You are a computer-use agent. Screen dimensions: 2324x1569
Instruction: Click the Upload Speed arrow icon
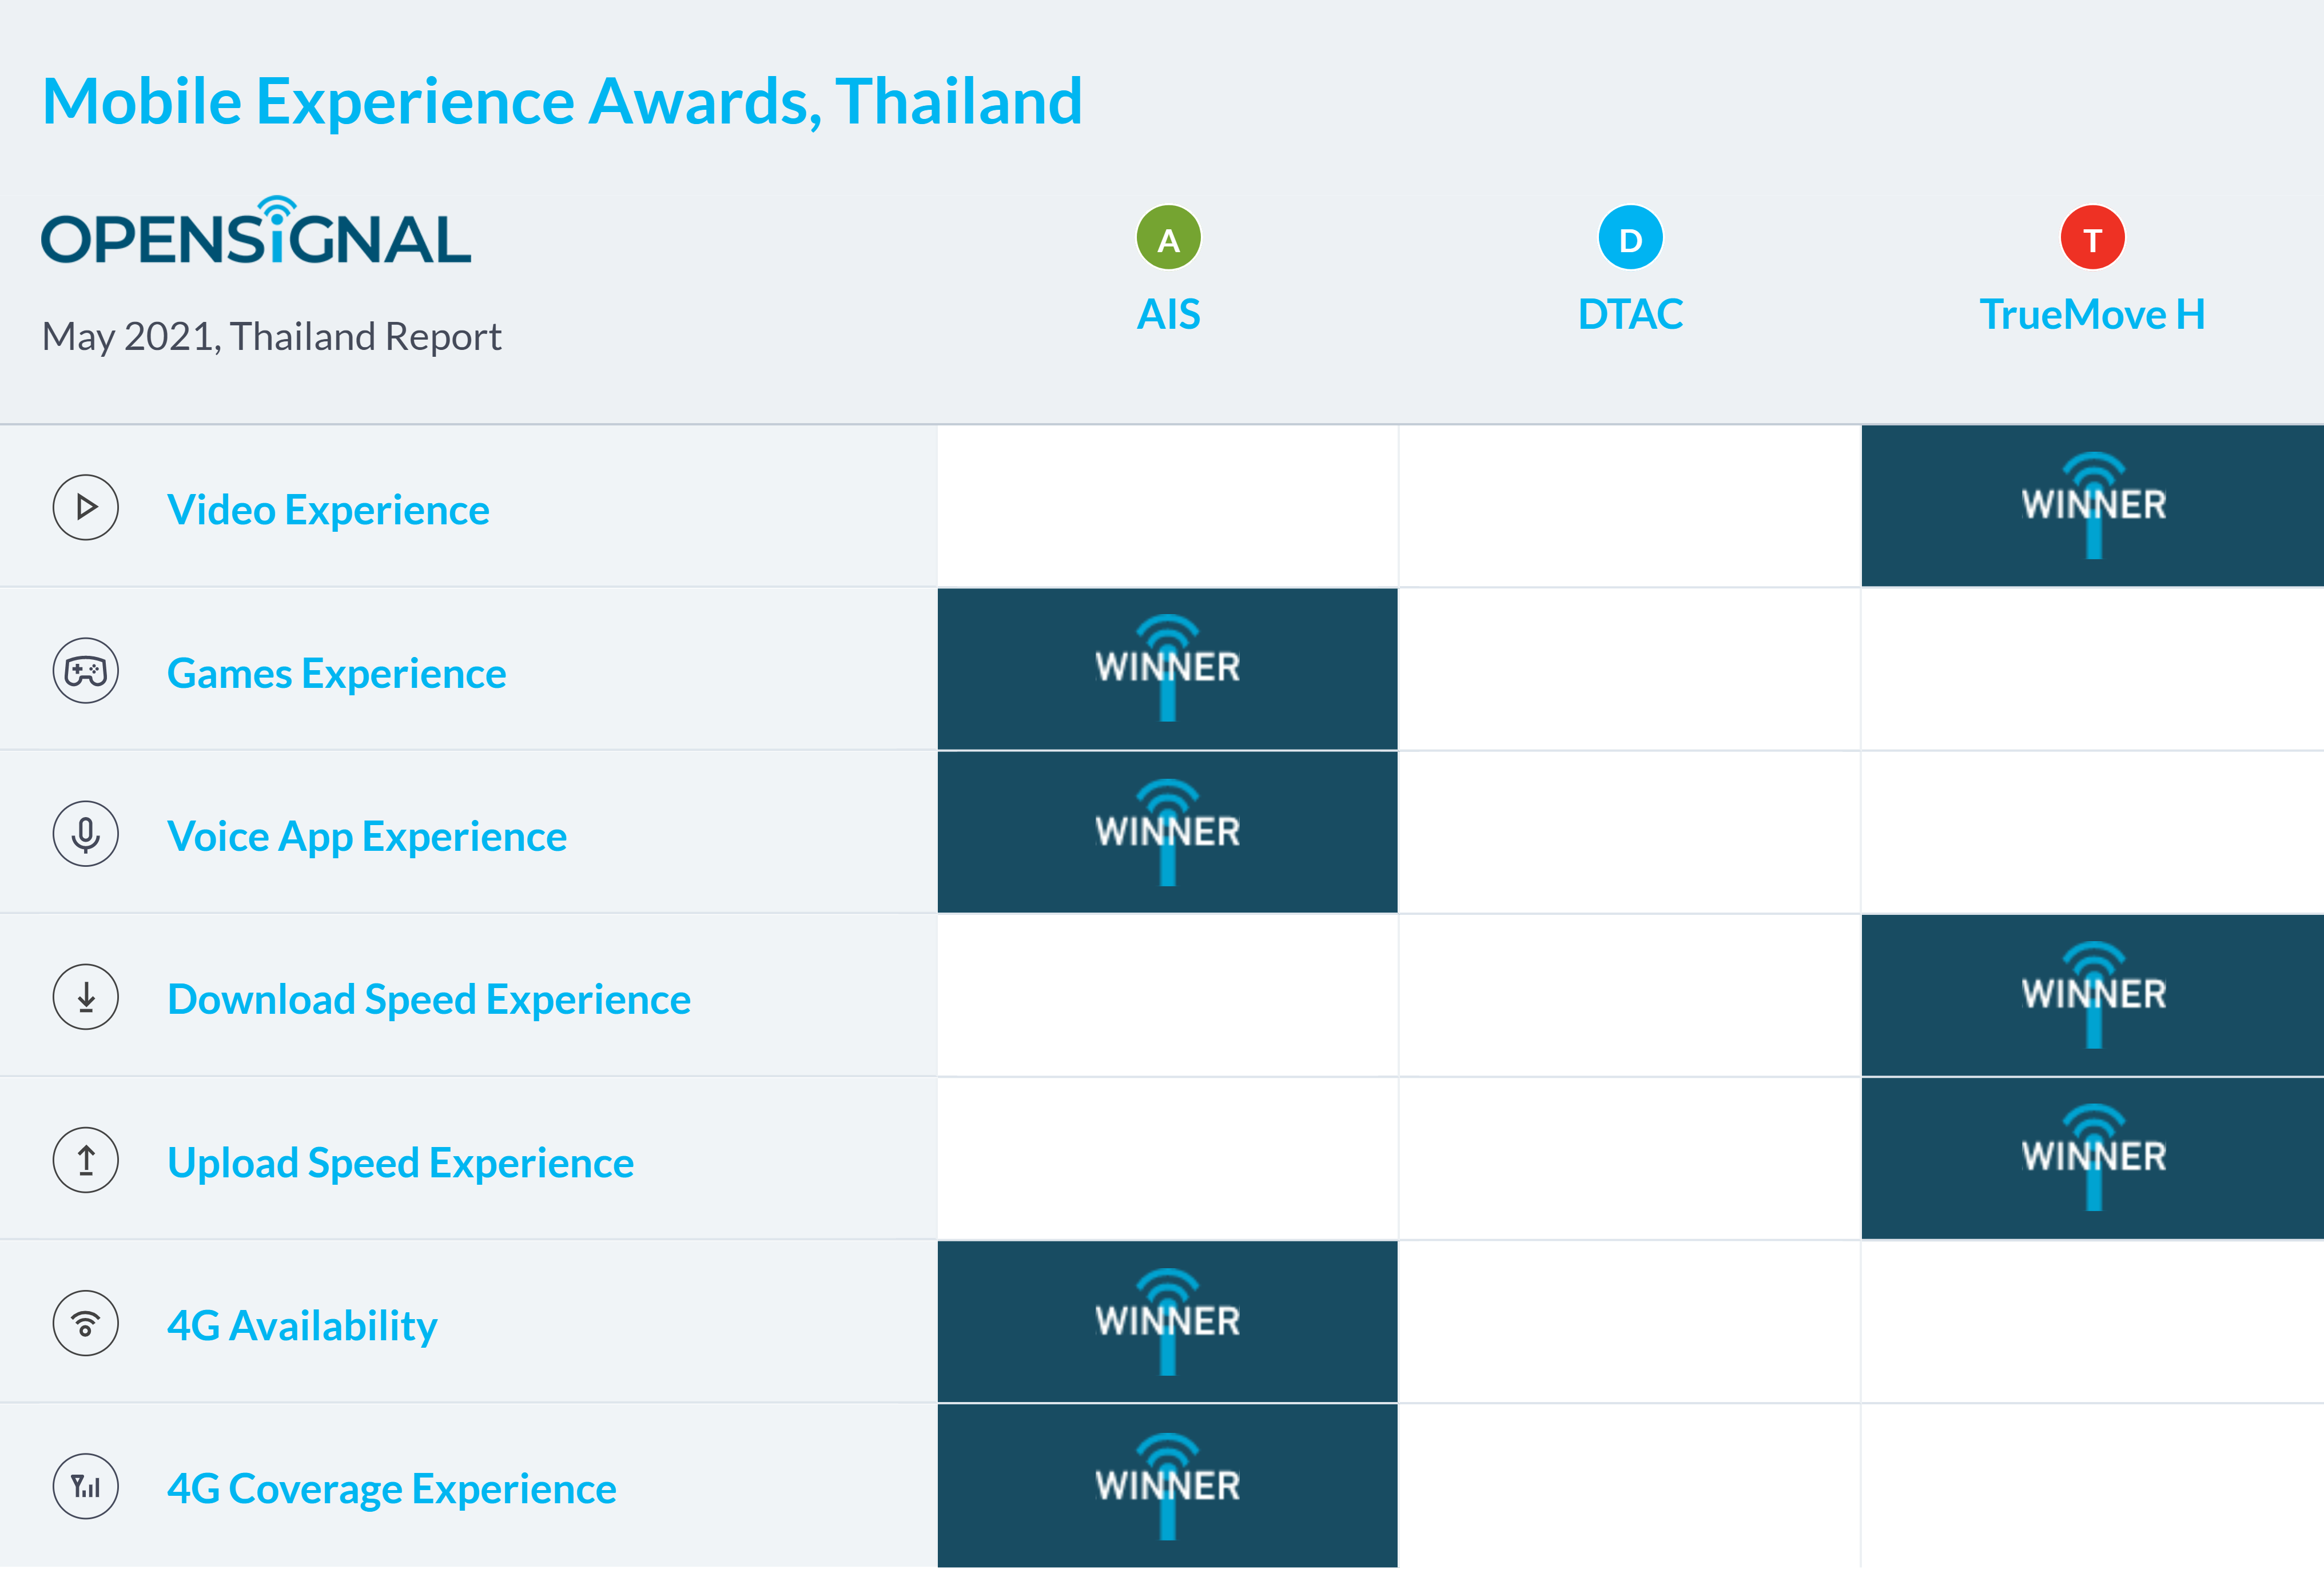coord(86,1160)
